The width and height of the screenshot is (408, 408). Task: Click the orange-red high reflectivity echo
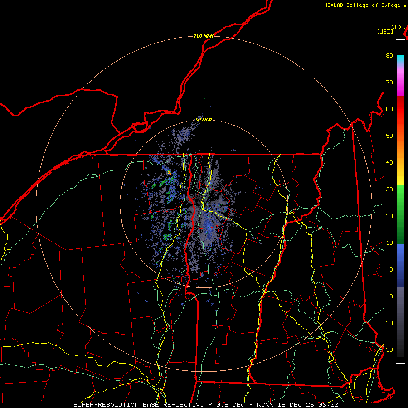pos(170,172)
